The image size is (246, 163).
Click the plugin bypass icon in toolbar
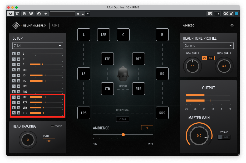coord(17,14)
